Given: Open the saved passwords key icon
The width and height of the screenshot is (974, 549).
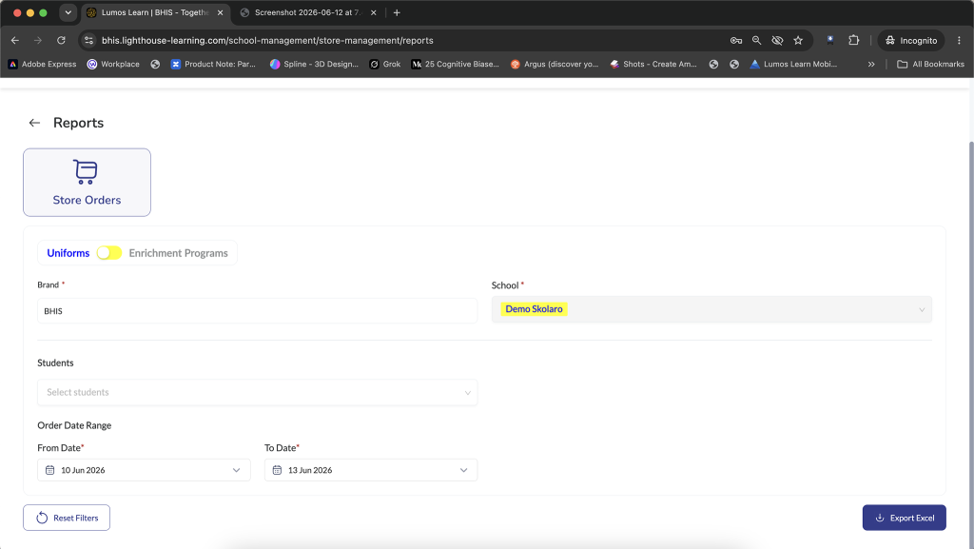Looking at the screenshot, I should (736, 40).
